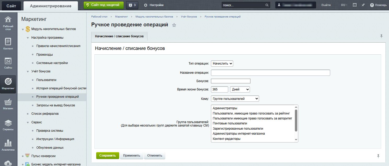Image resolution: width=389 pixels, height=166 pixels.
Task: Open Правила начисления/списания menu item
Action: (58, 46)
